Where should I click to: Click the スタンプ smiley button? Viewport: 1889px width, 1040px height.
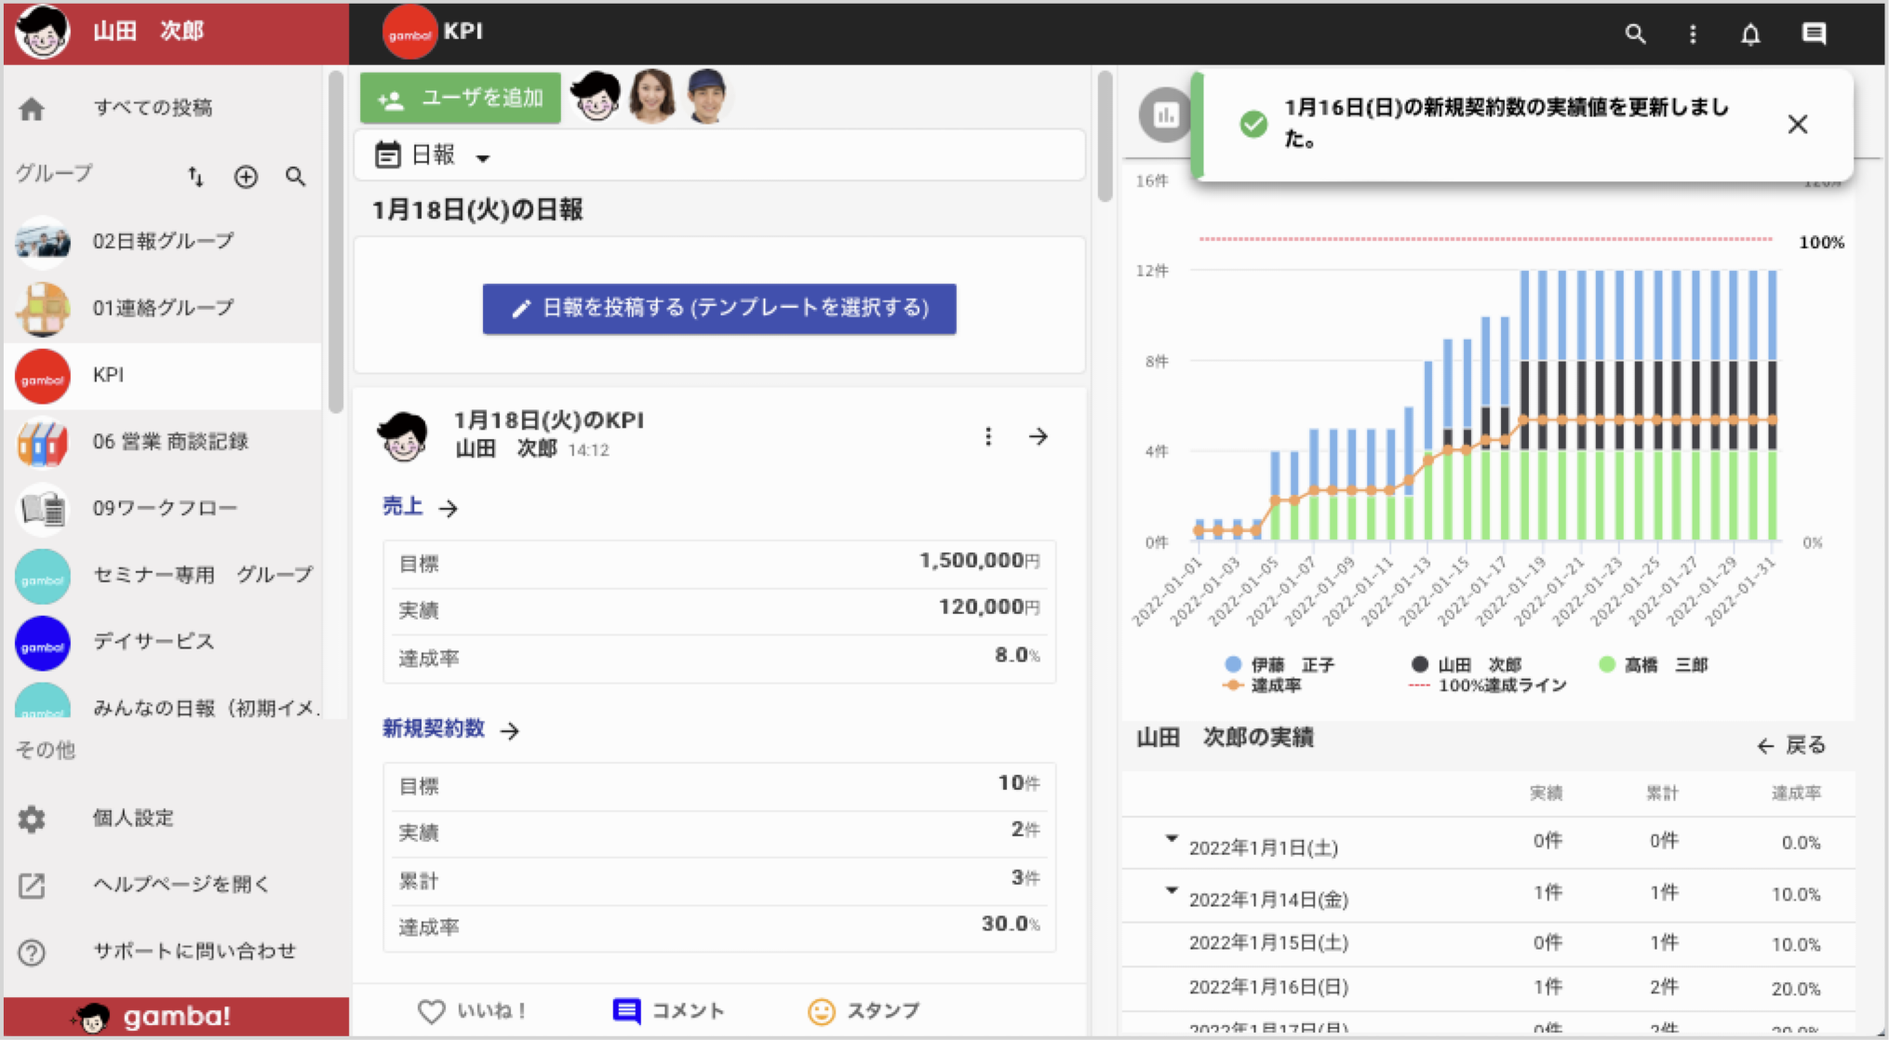click(864, 1011)
